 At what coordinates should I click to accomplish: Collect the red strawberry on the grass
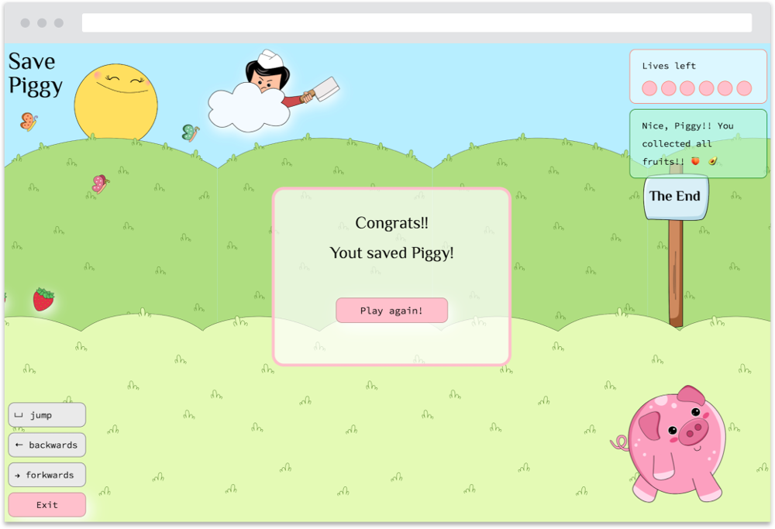[43, 299]
